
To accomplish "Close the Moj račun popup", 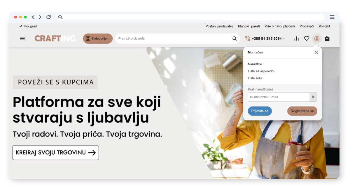I will pos(316,52).
